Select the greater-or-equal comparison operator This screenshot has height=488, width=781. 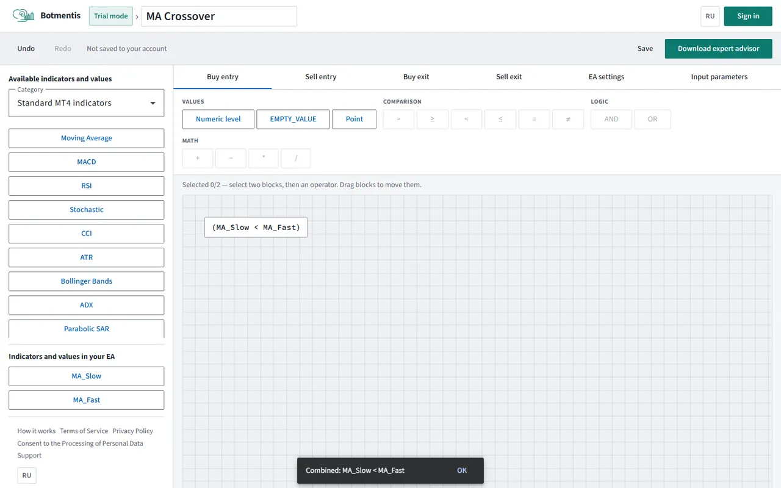[x=433, y=119]
